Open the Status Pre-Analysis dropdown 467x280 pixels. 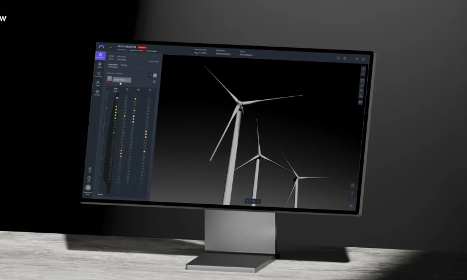click(x=246, y=54)
